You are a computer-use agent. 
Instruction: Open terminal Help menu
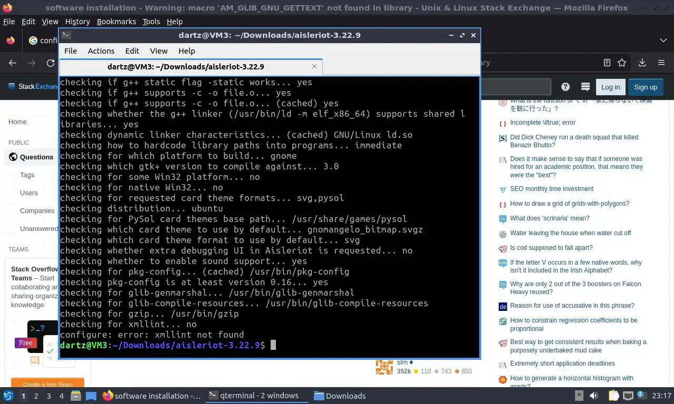(x=187, y=51)
